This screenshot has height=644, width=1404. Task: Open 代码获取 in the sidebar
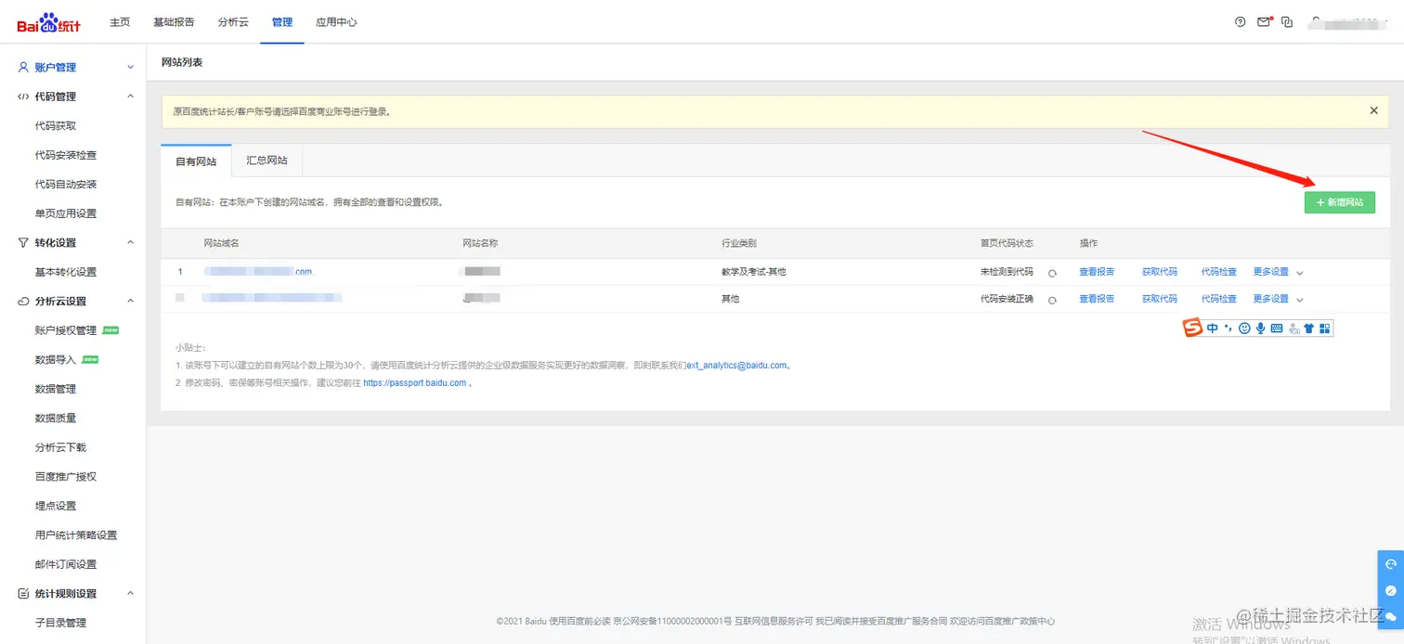click(x=56, y=126)
